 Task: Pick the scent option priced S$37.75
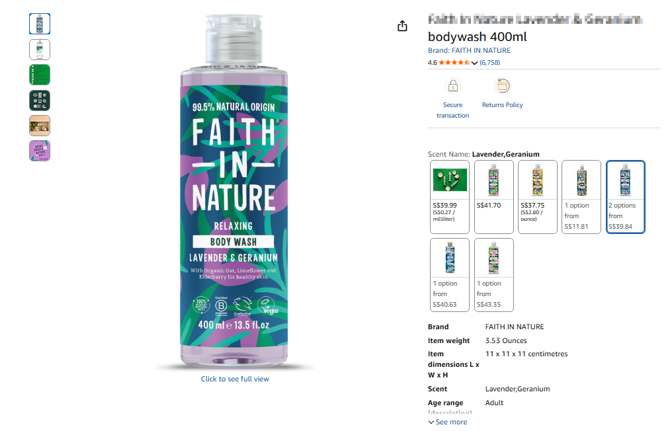coord(537,197)
